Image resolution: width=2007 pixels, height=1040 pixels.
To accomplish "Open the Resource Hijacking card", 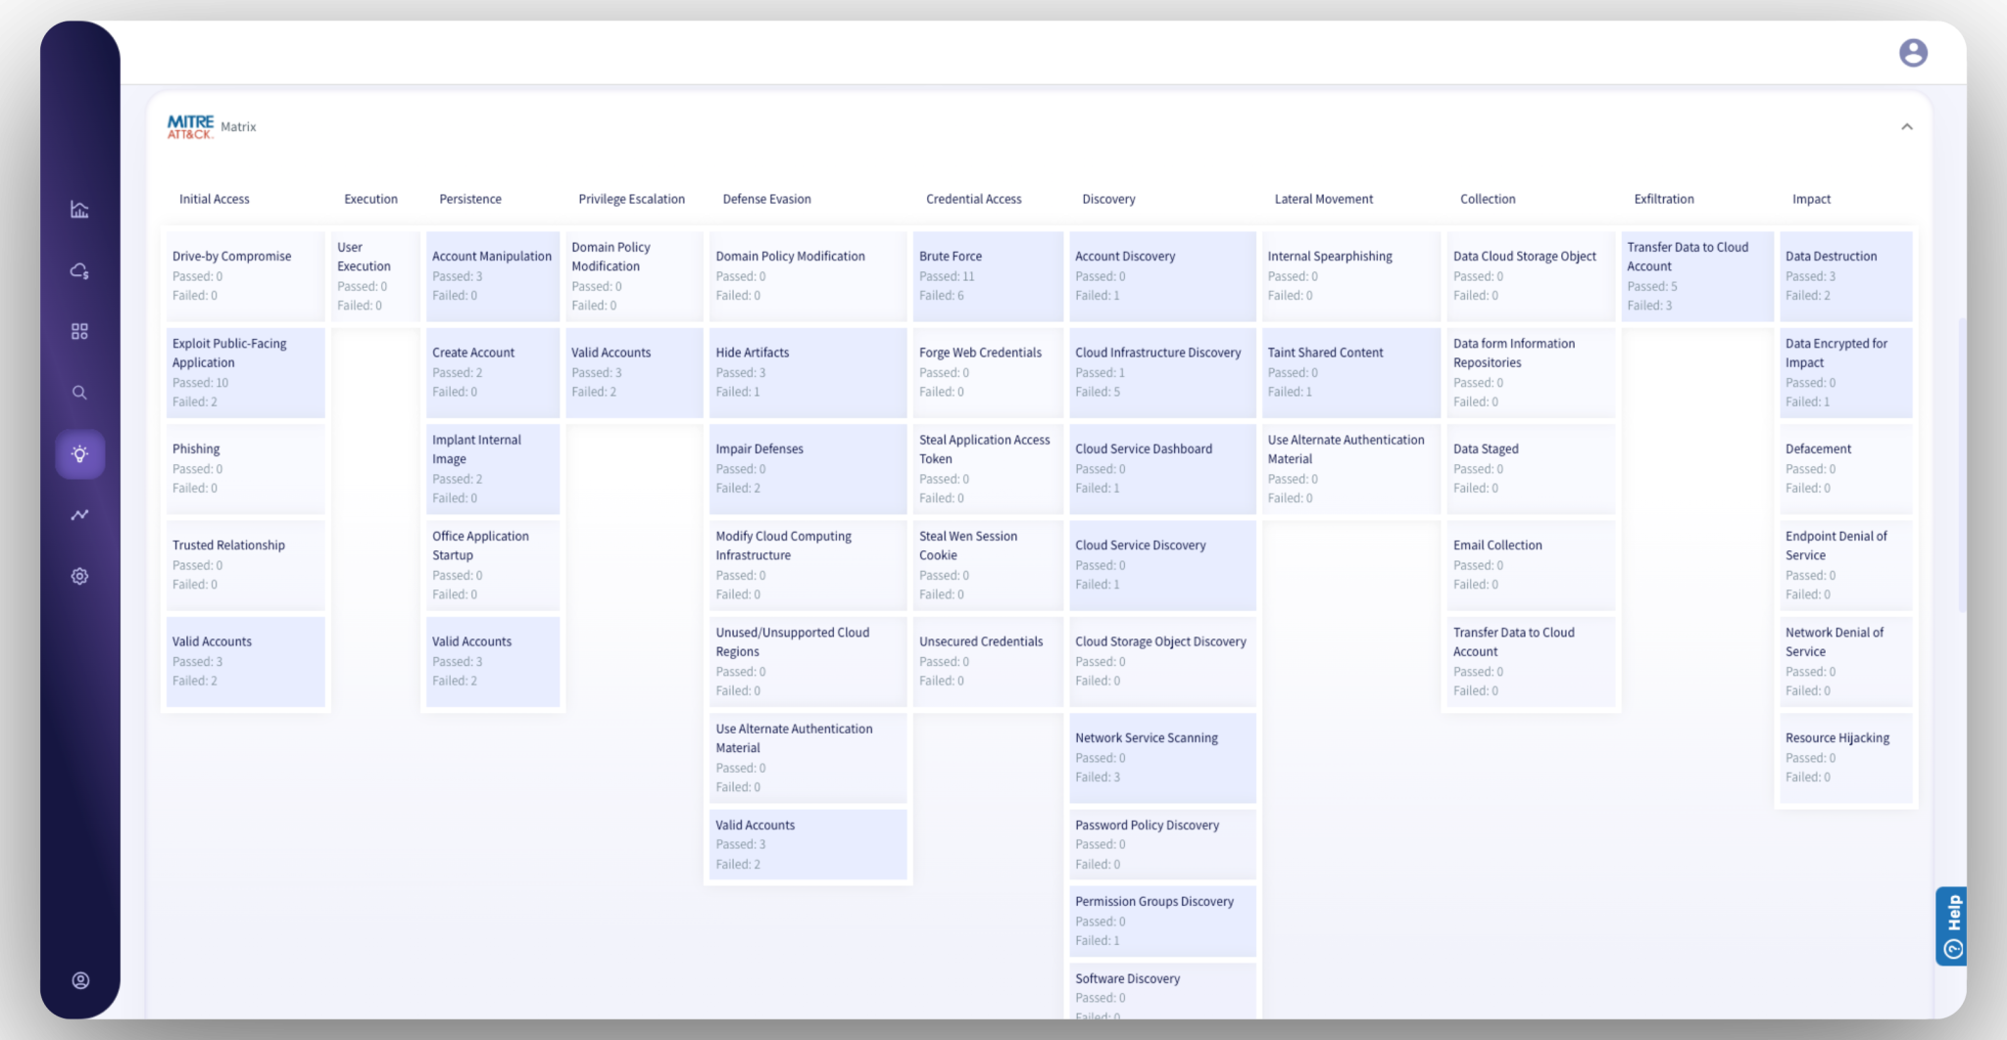I will click(1845, 758).
